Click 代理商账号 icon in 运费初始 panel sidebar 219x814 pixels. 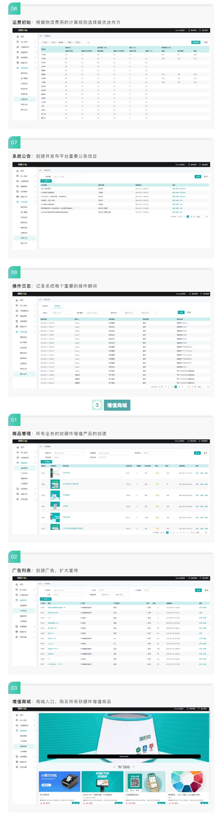pyautogui.click(x=18, y=47)
